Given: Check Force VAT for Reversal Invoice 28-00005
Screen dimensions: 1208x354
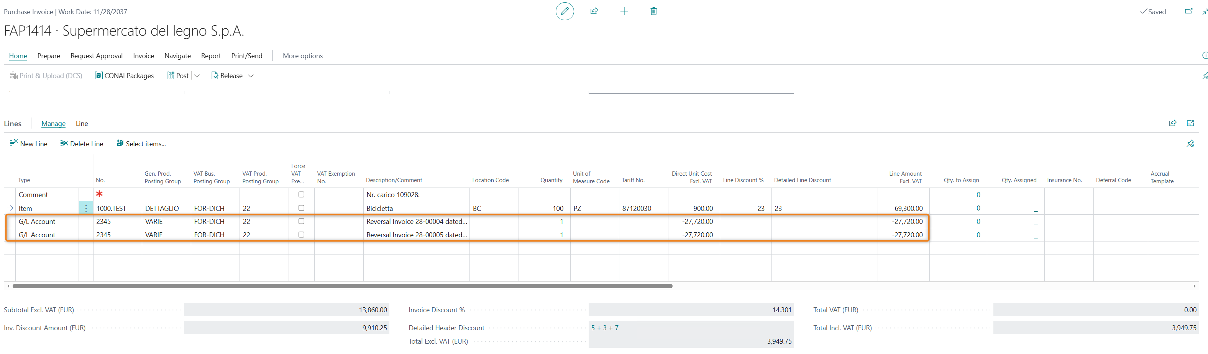Looking at the screenshot, I should click(302, 235).
